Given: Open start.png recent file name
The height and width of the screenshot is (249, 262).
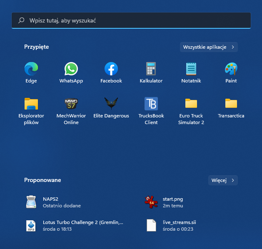Looking at the screenshot, I should 173,199.
